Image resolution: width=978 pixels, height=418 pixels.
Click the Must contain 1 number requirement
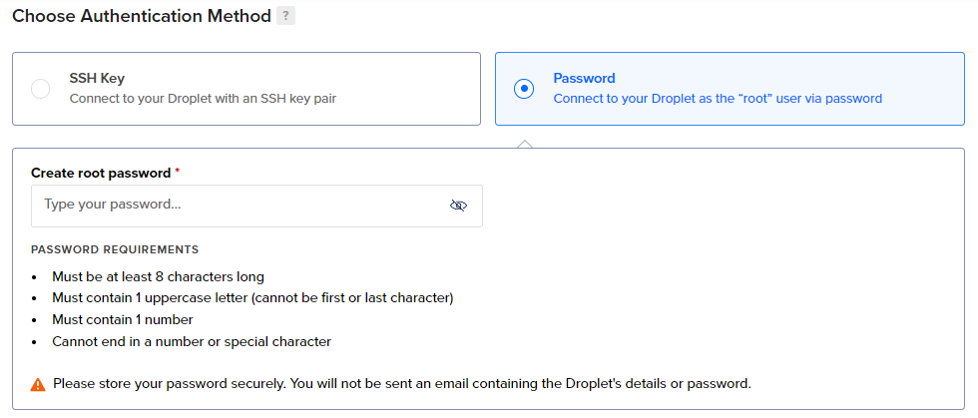pyautogui.click(x=122, y=320)
